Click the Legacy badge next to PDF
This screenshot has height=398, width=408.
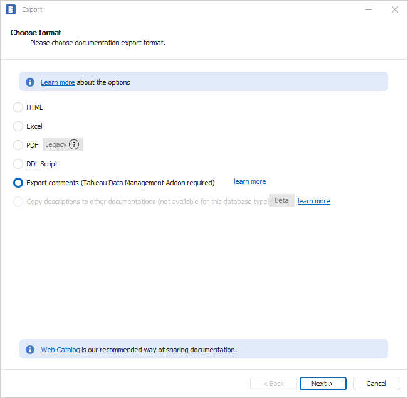pos(56,144)
